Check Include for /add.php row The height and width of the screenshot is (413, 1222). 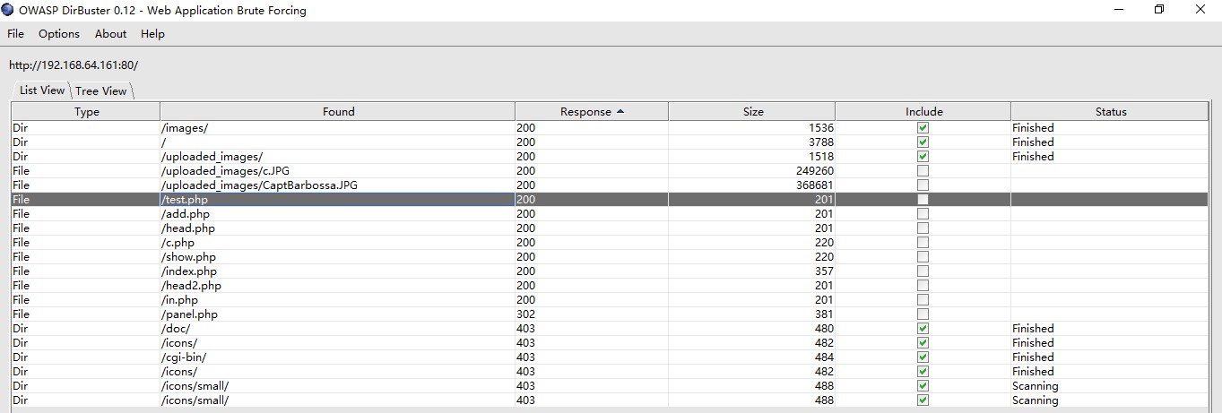tap(923, 214)
